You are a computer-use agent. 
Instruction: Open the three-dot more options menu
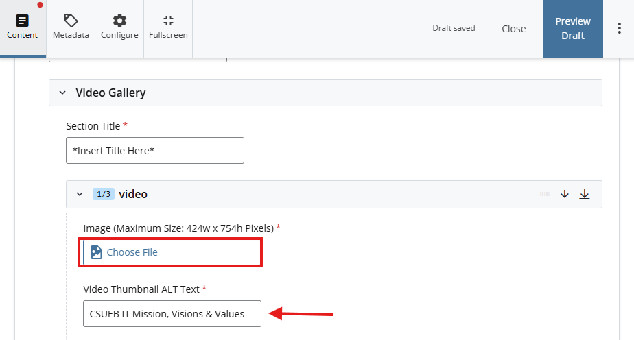coord(619,28)
